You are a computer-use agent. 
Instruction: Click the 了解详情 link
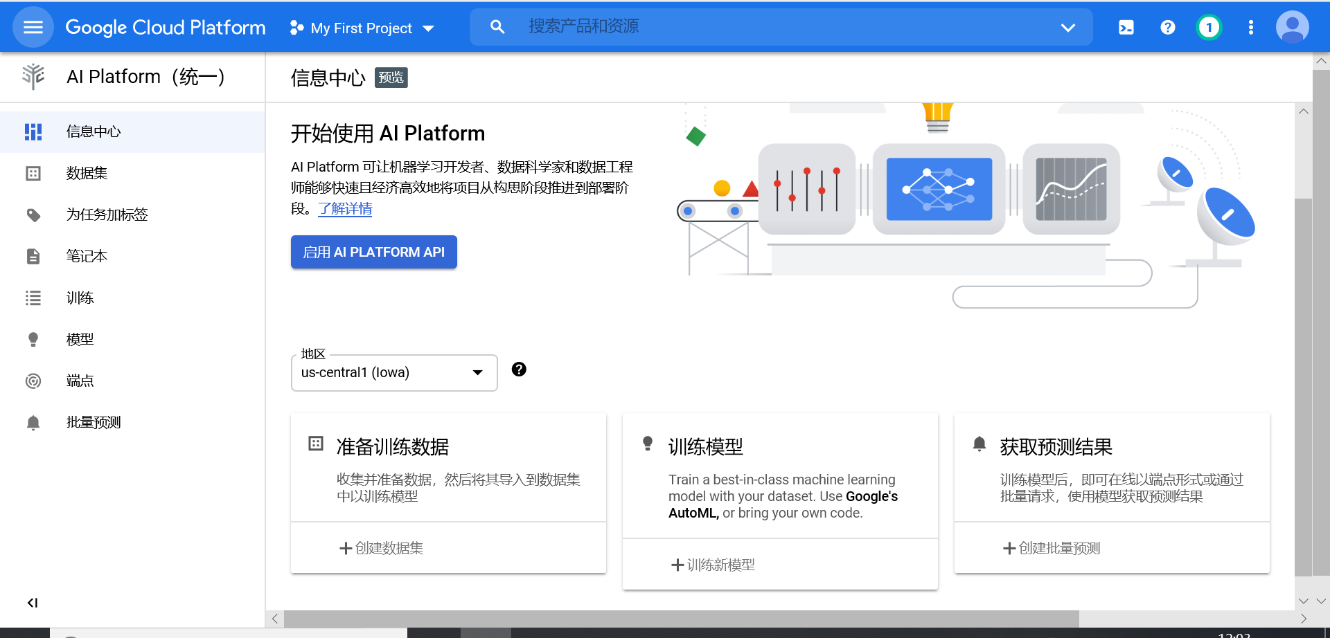point(345,208)
